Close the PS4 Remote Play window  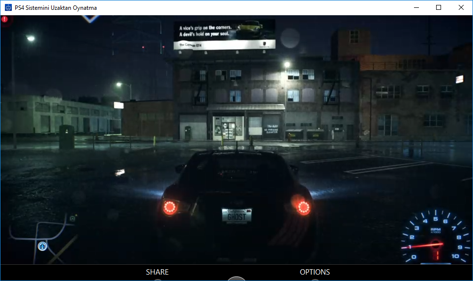pyautogui.click(x=461, y=7)
